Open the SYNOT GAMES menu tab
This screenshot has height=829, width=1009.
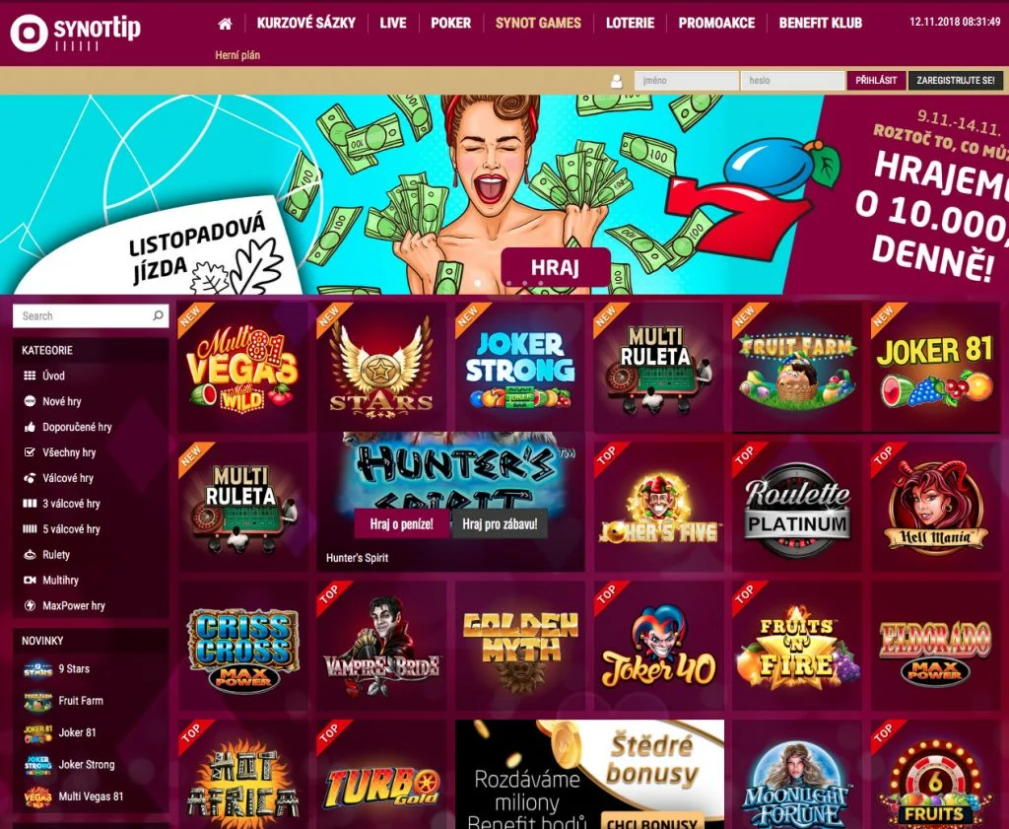coord(538,24)
